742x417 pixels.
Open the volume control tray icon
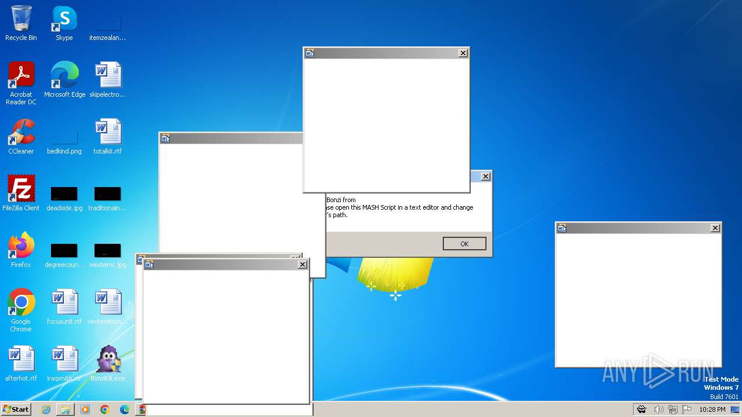tap(659, 409)
